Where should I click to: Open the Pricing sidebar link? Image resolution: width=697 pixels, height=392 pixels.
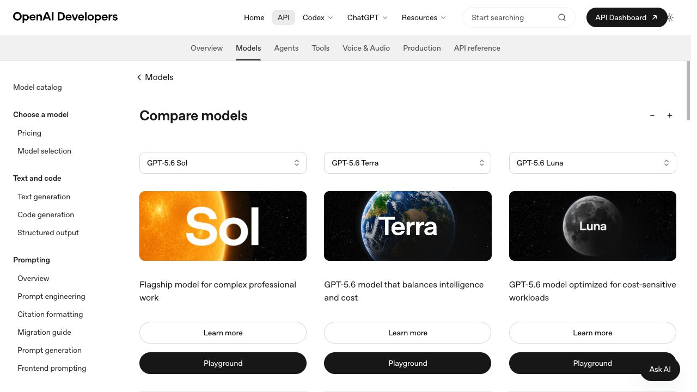pos(29,133)
